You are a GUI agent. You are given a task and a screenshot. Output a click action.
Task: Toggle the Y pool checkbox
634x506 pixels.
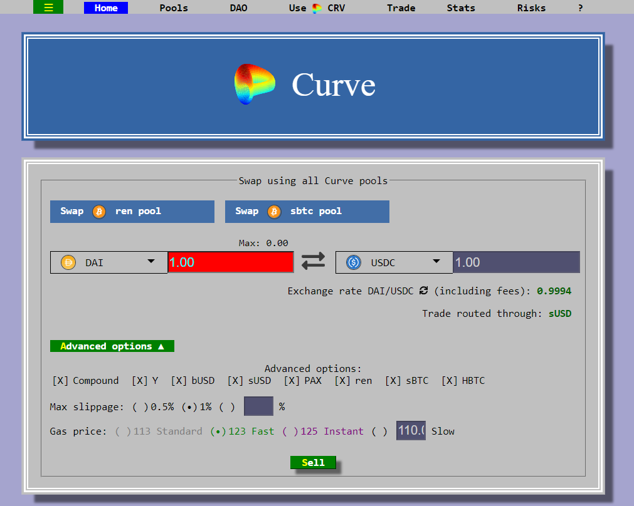click(x=145, y=380)
